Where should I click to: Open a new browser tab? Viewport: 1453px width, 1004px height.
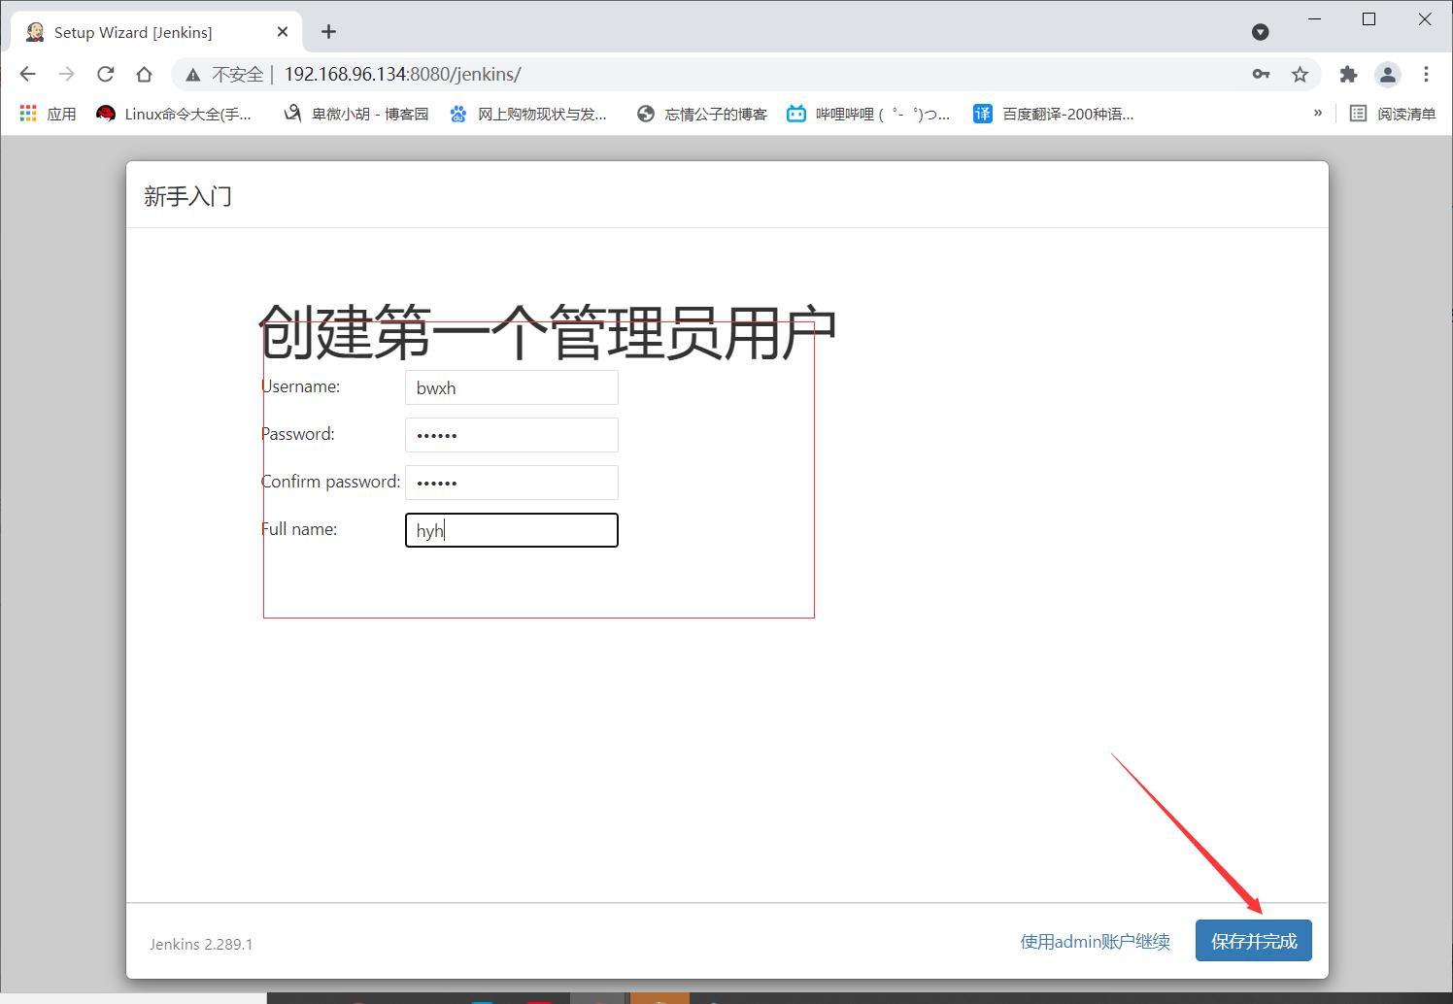[328, 32]
